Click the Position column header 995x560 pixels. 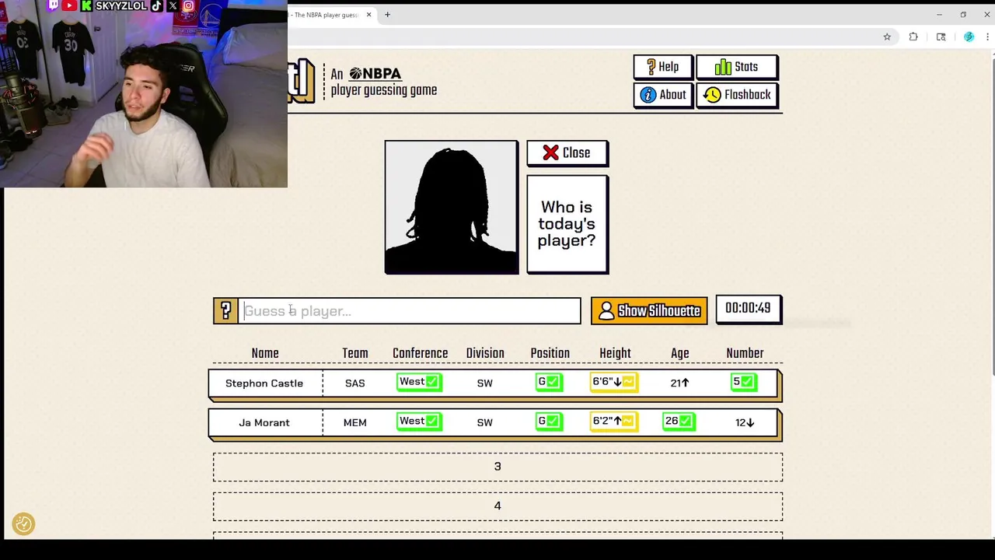550,353
